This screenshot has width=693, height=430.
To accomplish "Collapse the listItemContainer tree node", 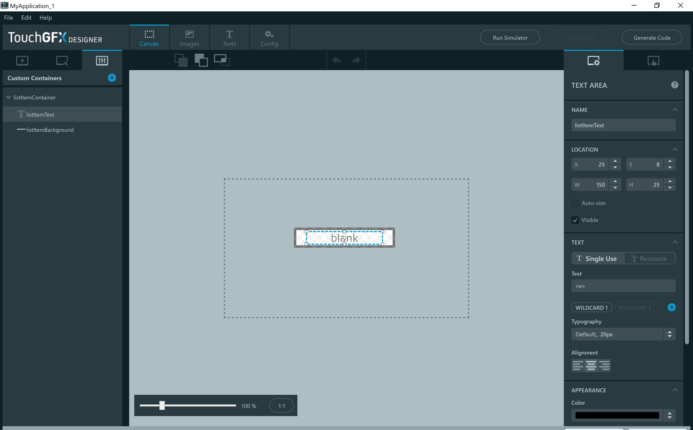I will pos(9,97).
